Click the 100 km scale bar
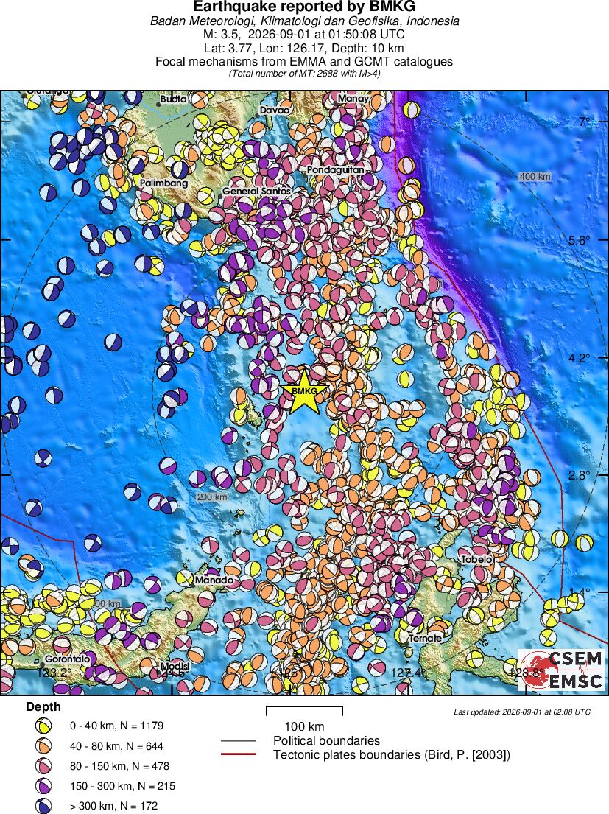This screenshot has height=814, width=609. pyautogui.click(x=304, y=711)
